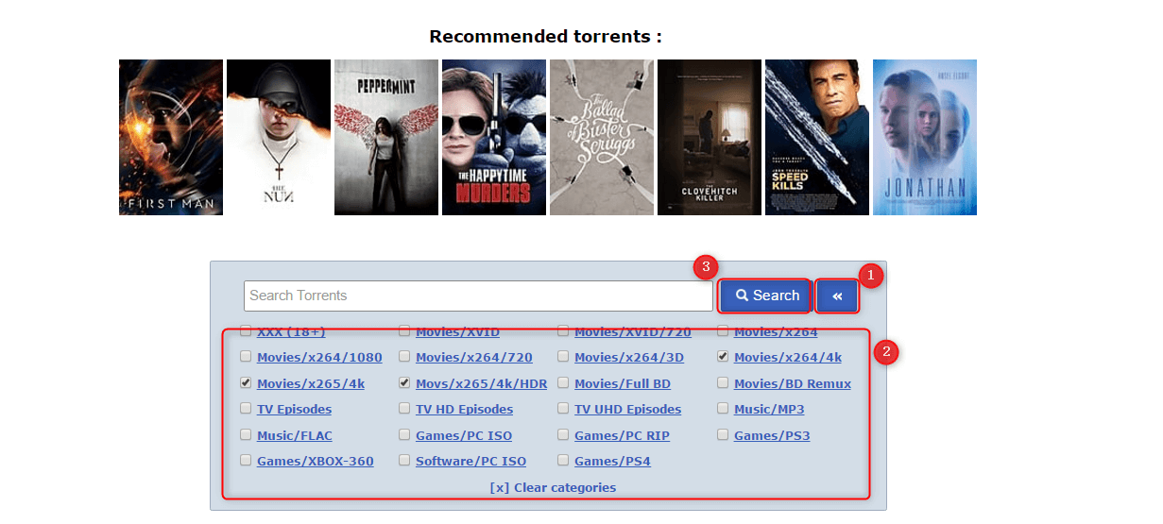The image size is (1163, 524).
Task: Check the Movies/XVID/720 checkbox
Action: click(x=564, y=331)
